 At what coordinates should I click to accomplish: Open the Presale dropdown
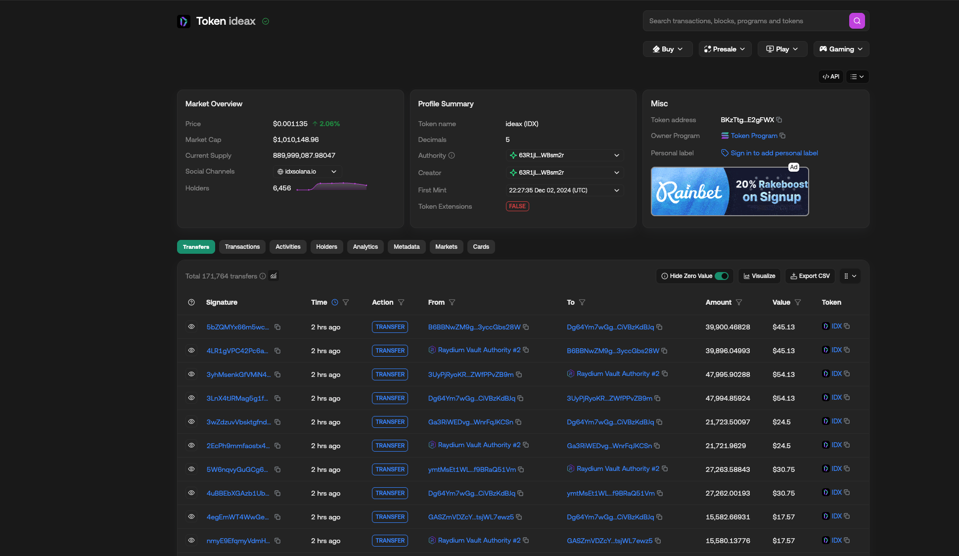(x=725, y=49)
